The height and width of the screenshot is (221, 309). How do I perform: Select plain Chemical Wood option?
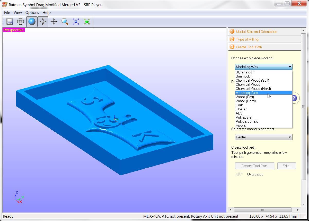coord(264,84)
